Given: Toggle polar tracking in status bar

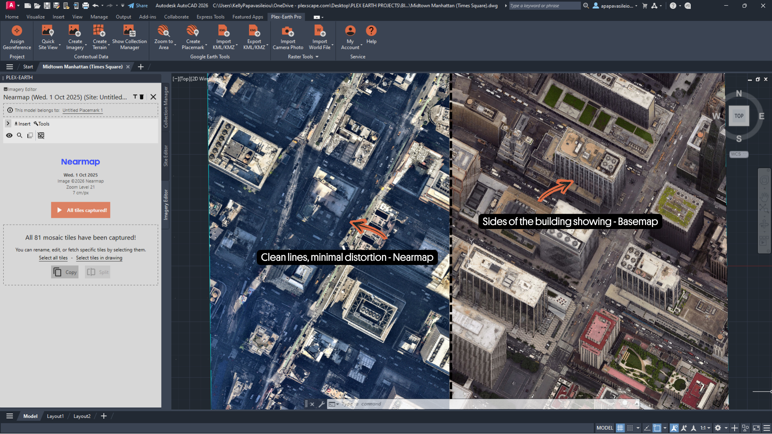Looking at the screenshot, I should pos(647,428).
